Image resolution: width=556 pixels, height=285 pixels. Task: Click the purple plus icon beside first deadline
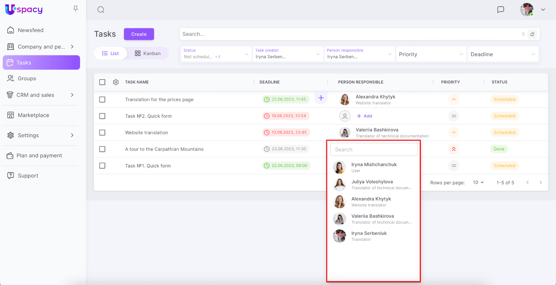321,98
